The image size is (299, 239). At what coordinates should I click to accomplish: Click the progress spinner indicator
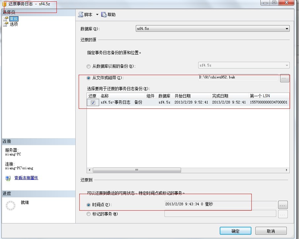[x=11, y=206]
